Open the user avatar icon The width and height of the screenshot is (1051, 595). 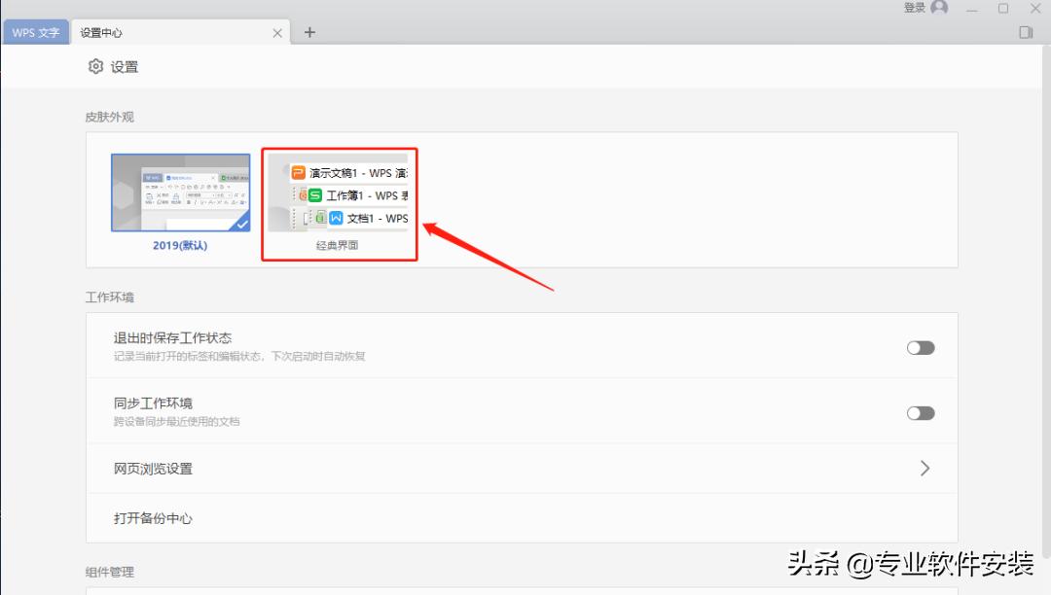coord(939,8)
